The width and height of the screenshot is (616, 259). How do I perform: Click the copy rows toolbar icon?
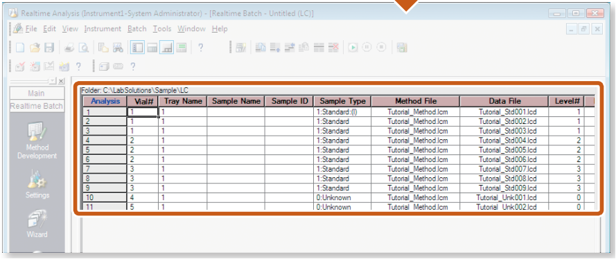(261, 48)
